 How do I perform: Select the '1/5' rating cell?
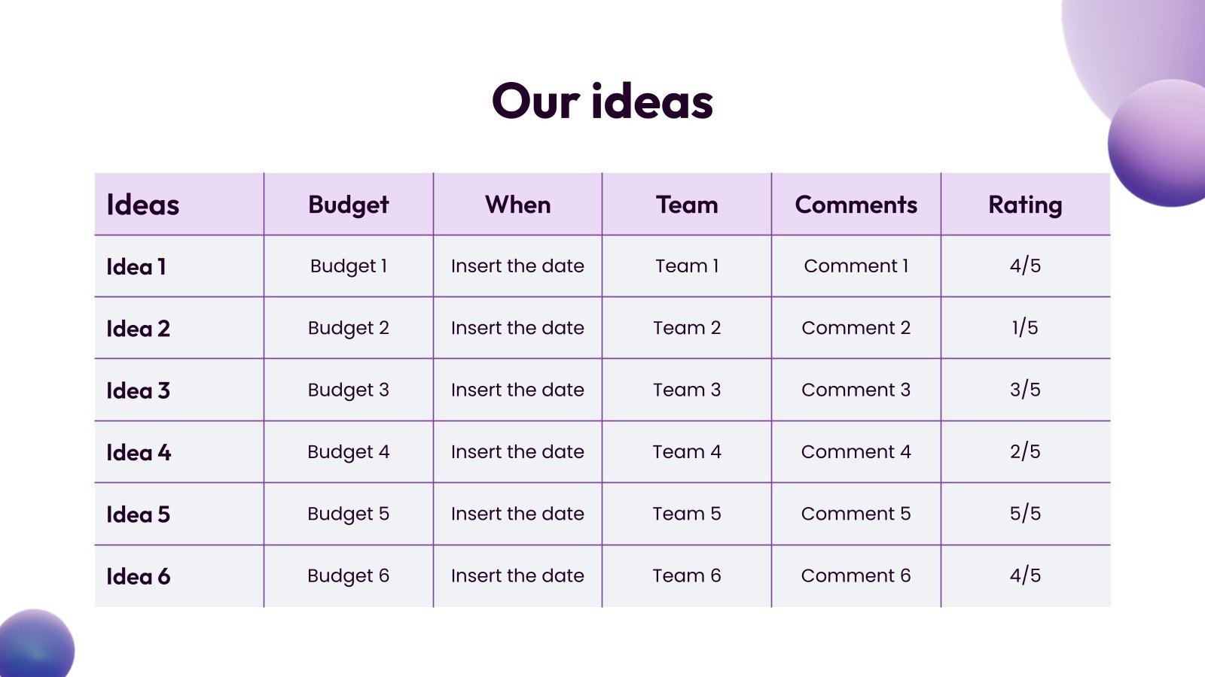1025,328
